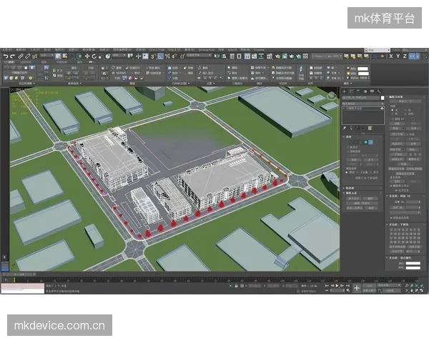The height and width of the screenshot is (343, 429).
Task: Switch to the Object Paint ribbon tab
Action: point(61,62)
